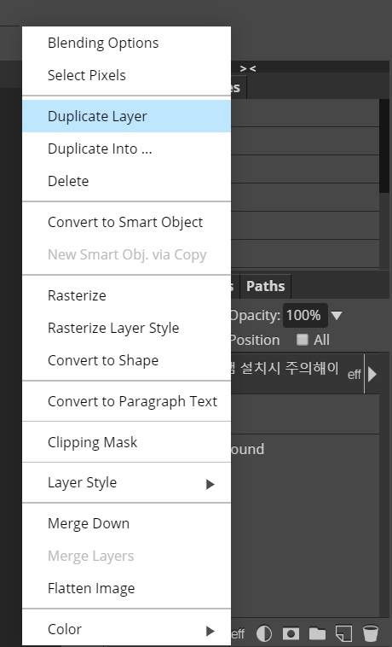Image resolution: width=392 pixels, height=647 pixels.
Task: Choose Merge Down
Action: tap(126, 523)
